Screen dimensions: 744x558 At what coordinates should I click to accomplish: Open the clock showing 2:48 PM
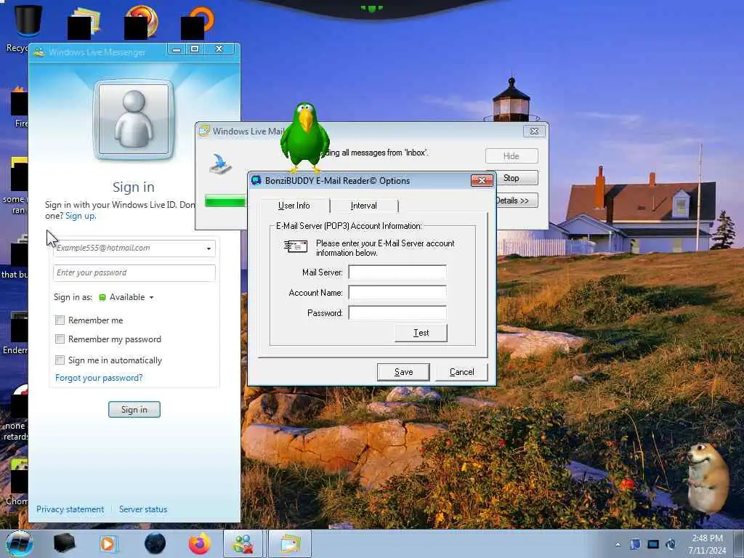pyautogui.click(x=707, y=544)
